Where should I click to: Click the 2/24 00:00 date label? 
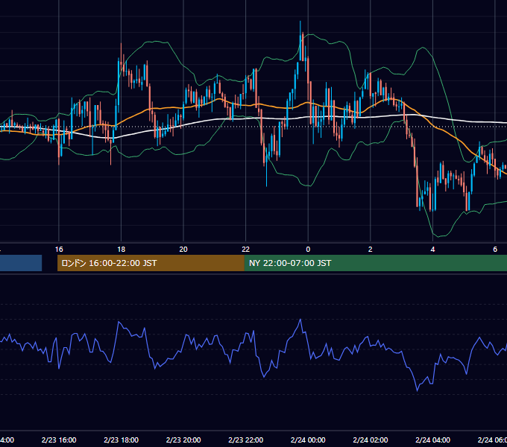(x=308, y=440)
